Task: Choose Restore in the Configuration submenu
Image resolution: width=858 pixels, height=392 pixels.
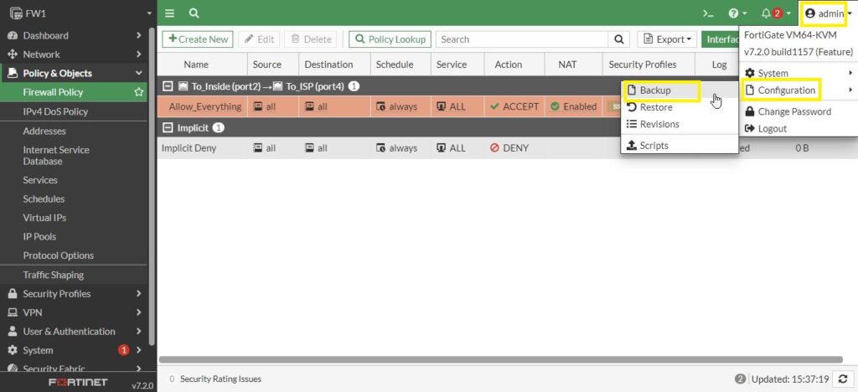Action: click(655, 107)
